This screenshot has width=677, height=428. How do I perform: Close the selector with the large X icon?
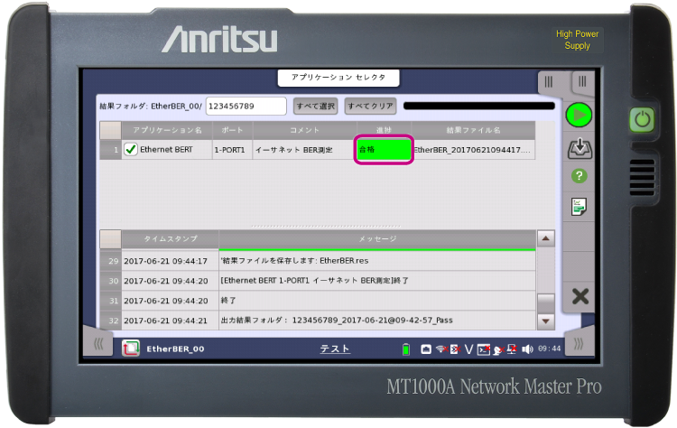click(580, 296)
